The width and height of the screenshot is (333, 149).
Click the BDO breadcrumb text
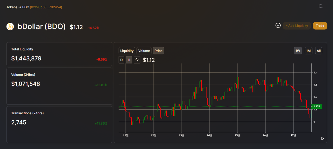[x=26, y=7]
